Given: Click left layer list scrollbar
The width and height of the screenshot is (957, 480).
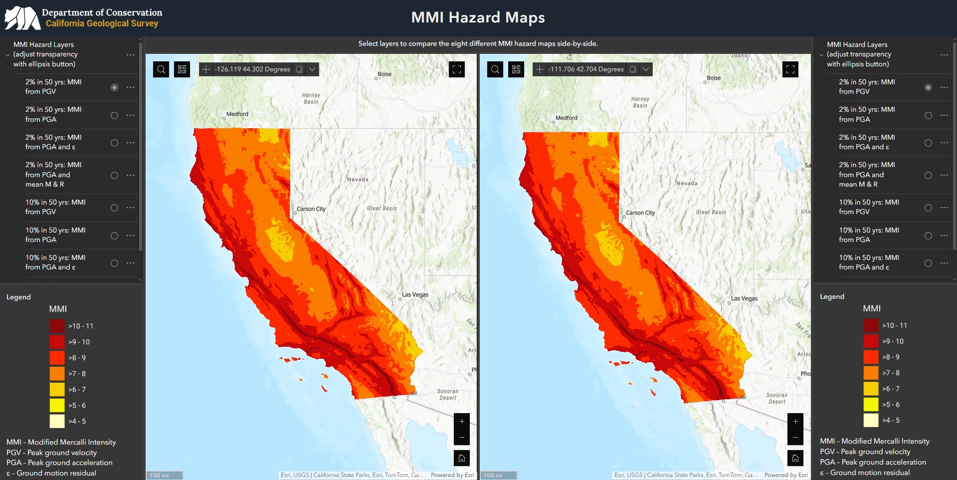Looking at the screenshot, I should pos(141,150).
